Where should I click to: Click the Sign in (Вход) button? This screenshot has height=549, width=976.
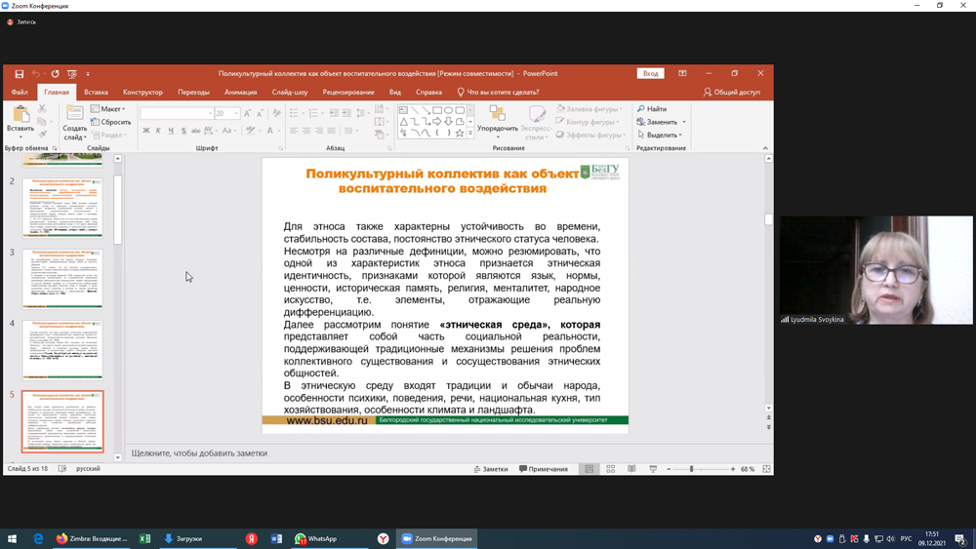[x=650, y=74]
